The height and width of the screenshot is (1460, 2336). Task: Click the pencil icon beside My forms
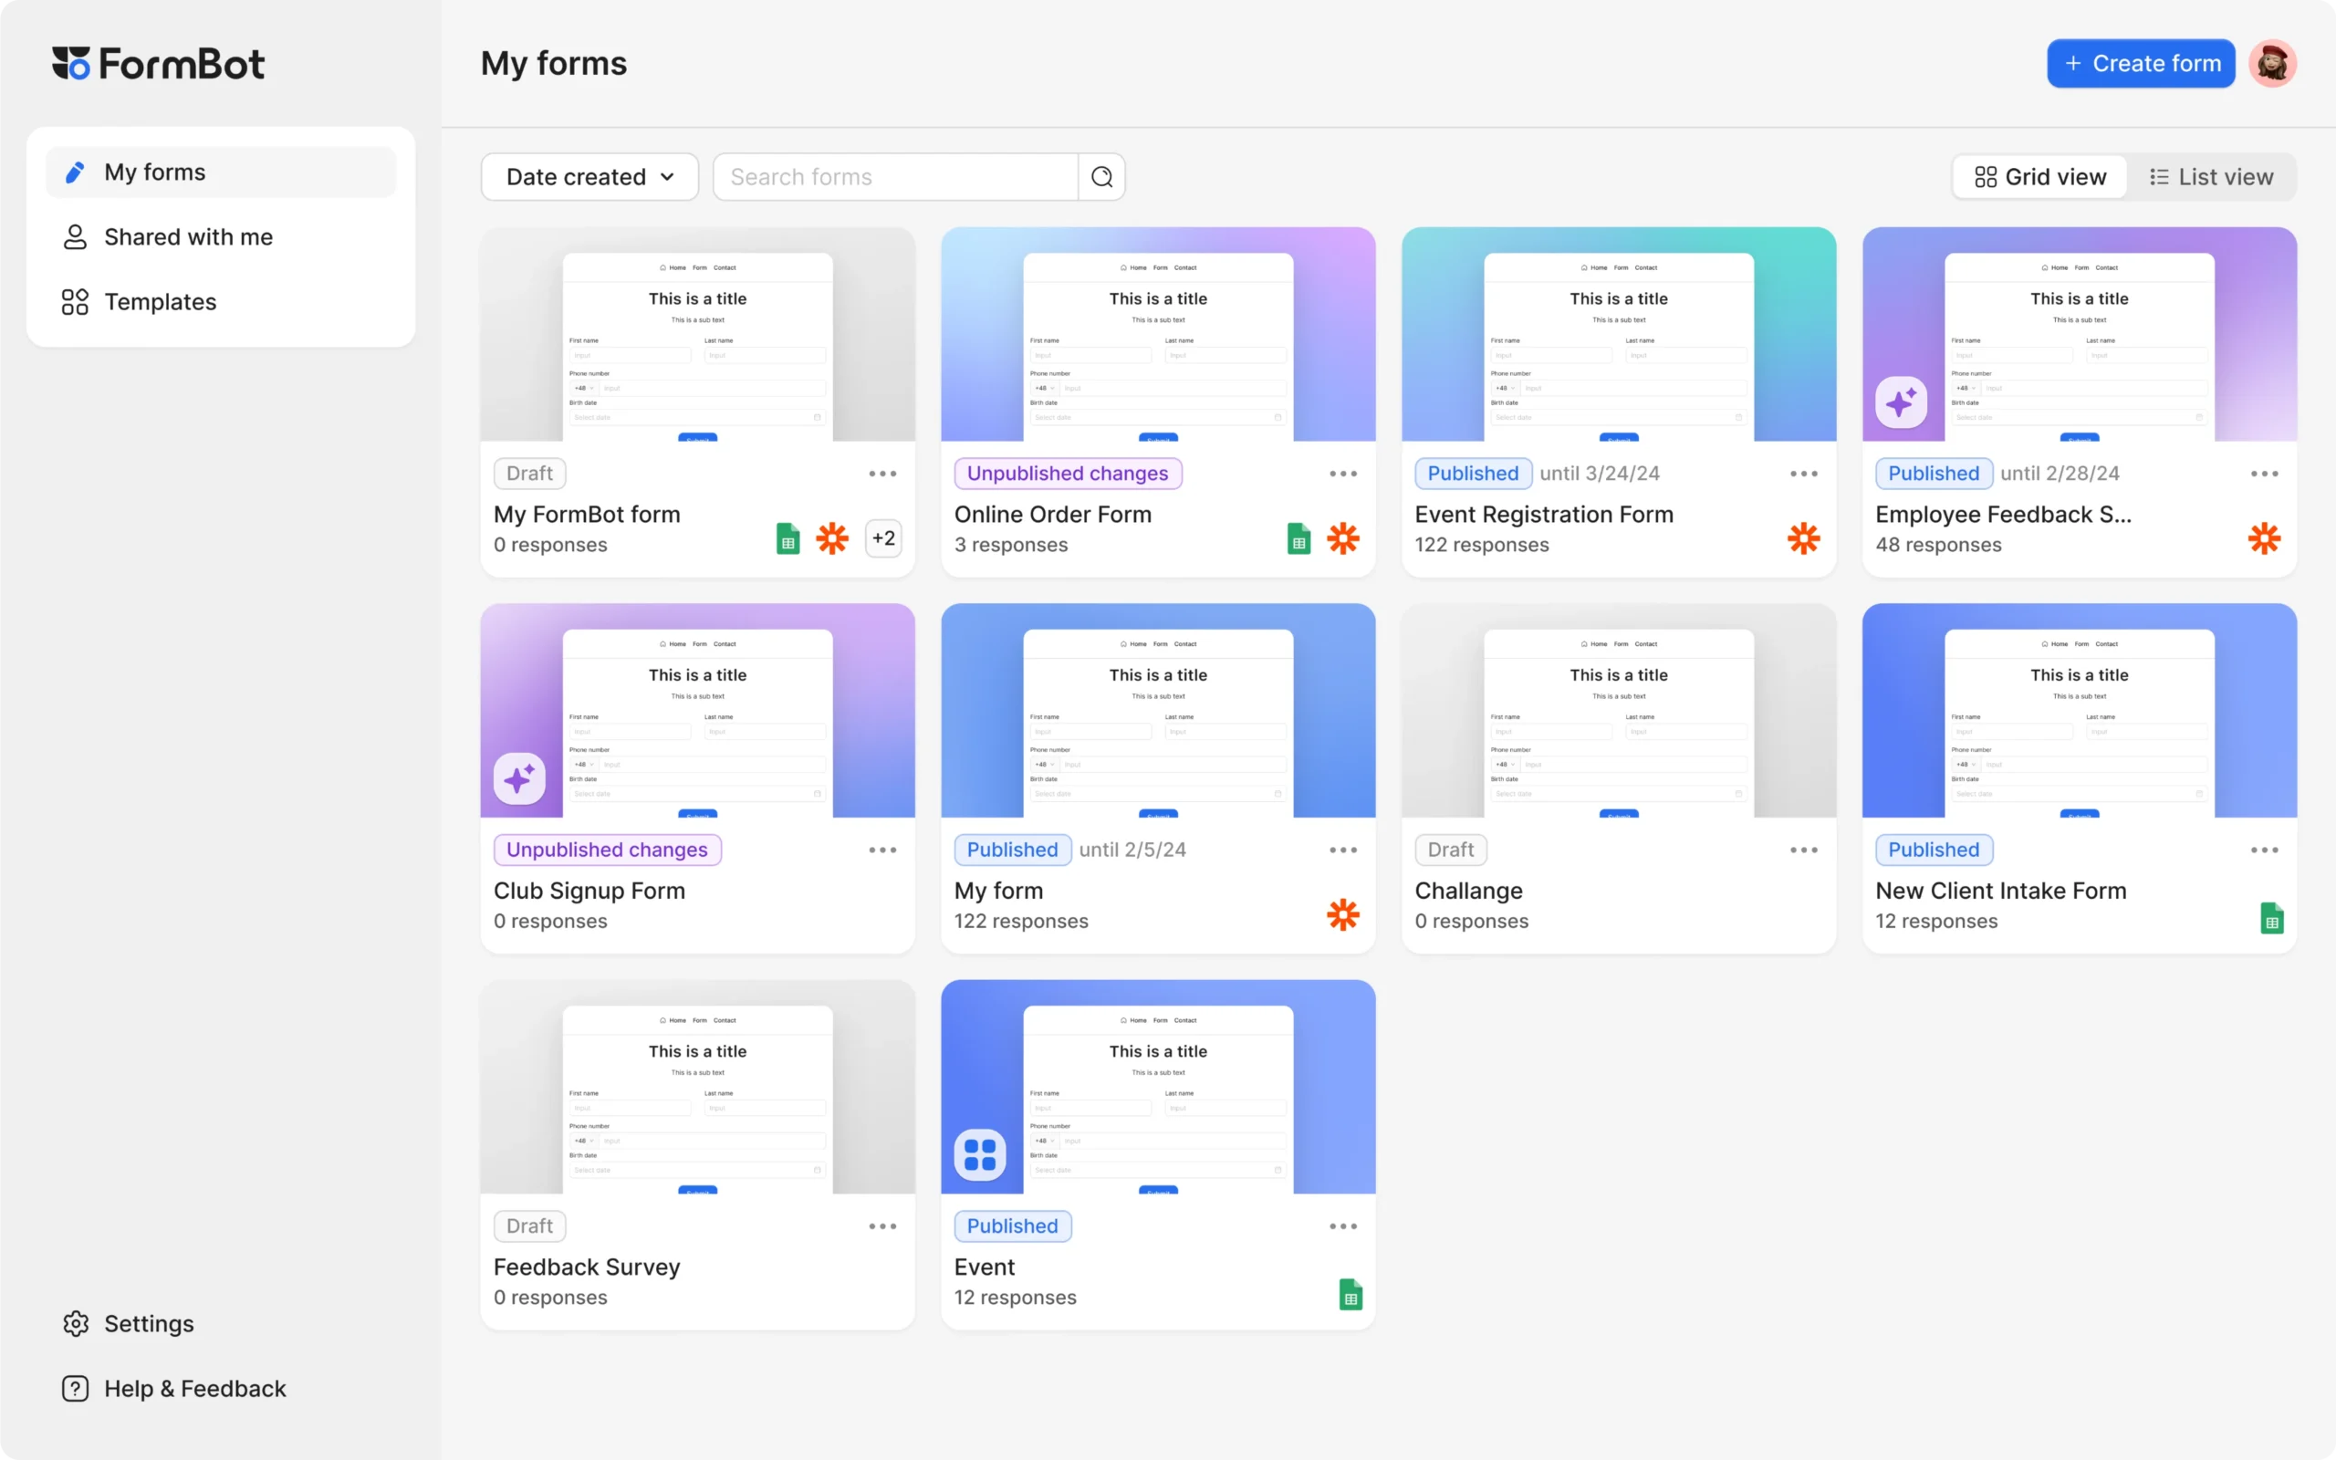[74, 172]
